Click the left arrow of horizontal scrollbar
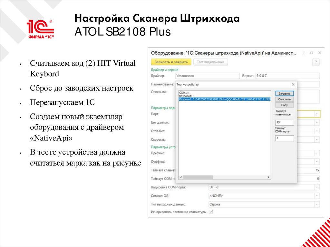This screenshot has width=330, height=247. click(x=181, y=177)
